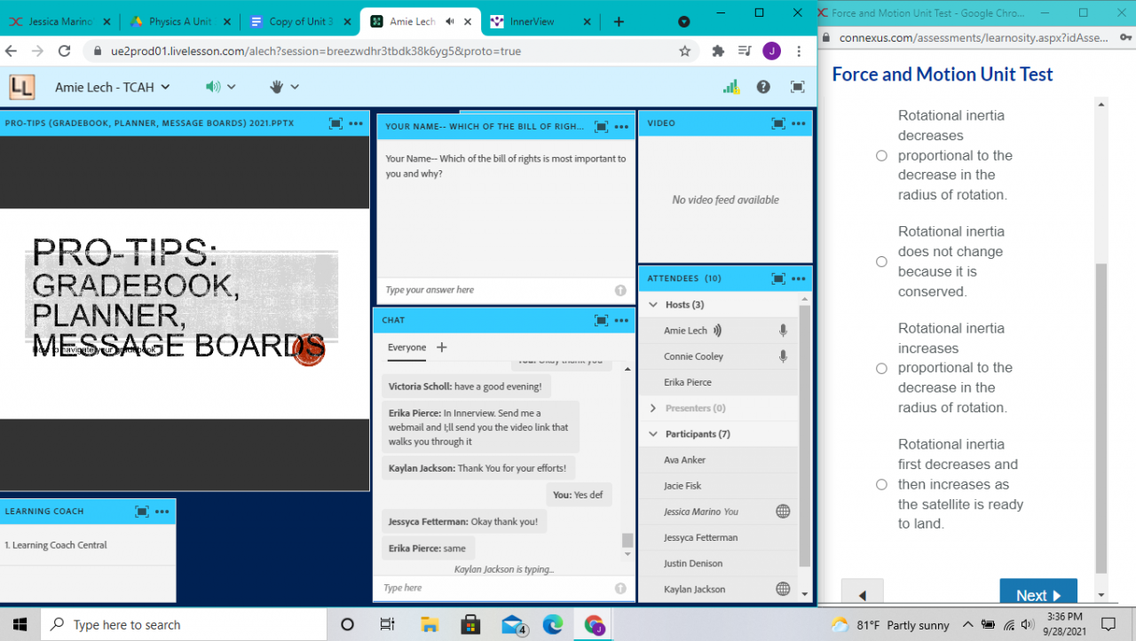The height and width of the screenshot is (641, 1136).
Task: Collapse the Hosts (3) group
Action: (653, 305)
